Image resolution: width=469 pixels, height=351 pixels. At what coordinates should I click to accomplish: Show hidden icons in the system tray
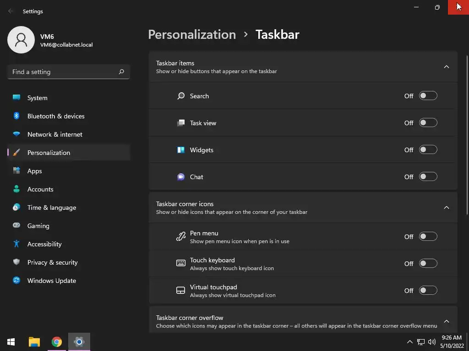point(410,342)
